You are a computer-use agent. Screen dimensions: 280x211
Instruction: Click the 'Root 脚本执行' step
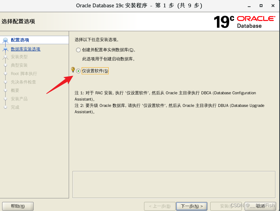(x=24, y=74)
